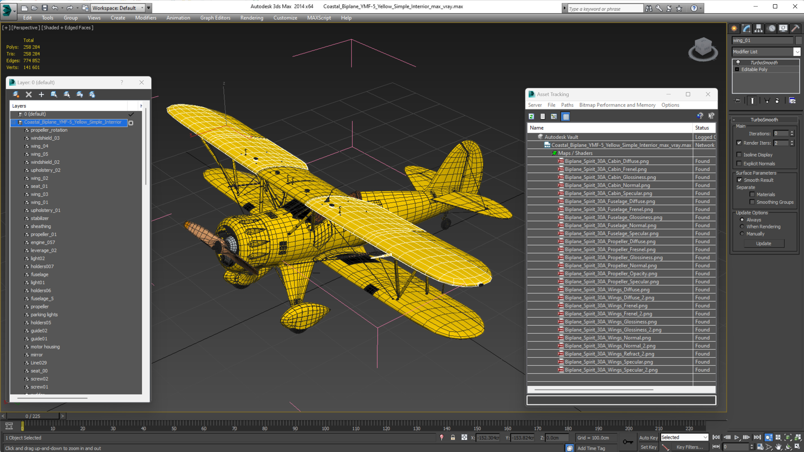This screenshot has width=804, height=452.
Task: Select Table View icon in Asset Tracking
Action: [x=566, y=117]
